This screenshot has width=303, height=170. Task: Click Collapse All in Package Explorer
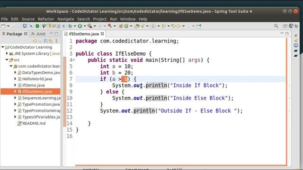45,41
